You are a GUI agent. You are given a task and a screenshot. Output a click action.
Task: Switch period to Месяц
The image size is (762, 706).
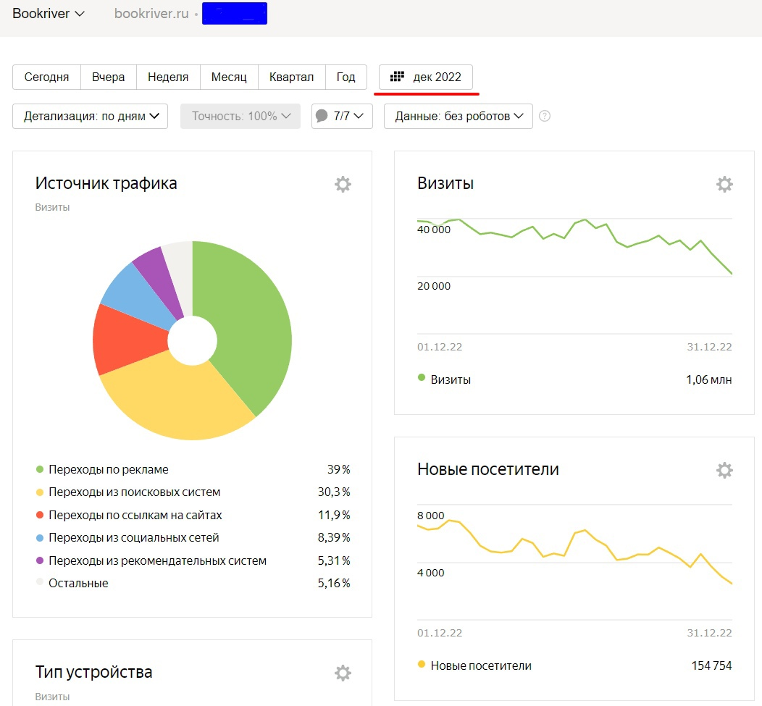(229, 77)
